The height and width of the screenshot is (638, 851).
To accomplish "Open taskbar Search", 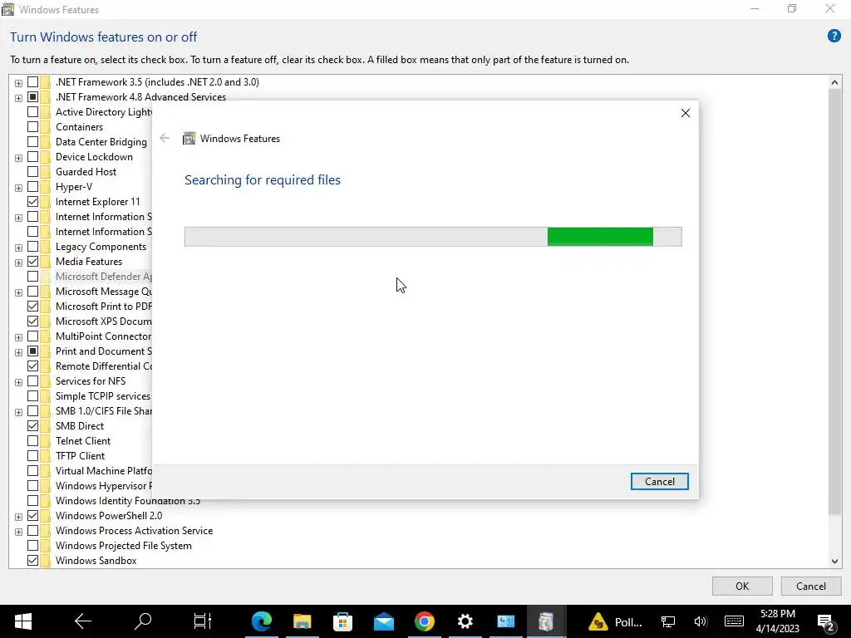I will 143,621.
